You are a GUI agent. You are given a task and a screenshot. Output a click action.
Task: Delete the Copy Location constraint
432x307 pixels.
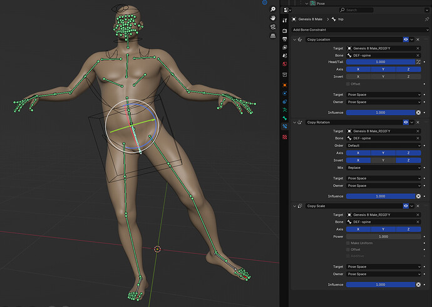click(418, 39)
